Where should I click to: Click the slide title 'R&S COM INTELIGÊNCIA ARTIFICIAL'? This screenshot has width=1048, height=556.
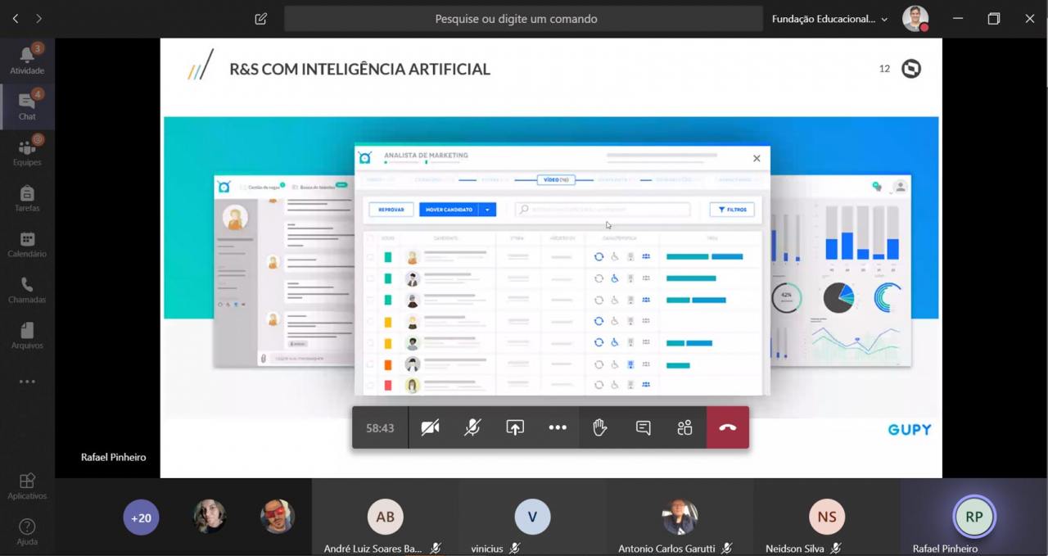[359, 70]
